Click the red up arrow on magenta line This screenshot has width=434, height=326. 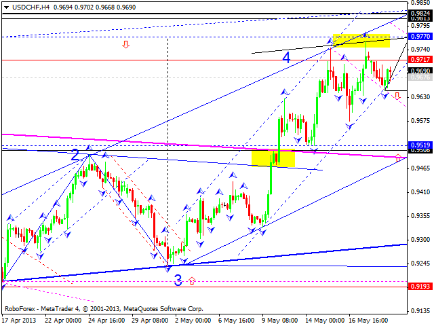pos(397,158)
